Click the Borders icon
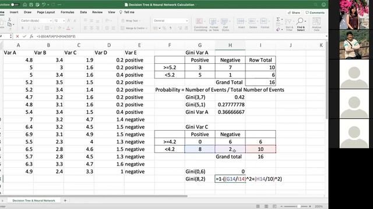Viewport: 373px width, 209px height. [x=47, y=28]
